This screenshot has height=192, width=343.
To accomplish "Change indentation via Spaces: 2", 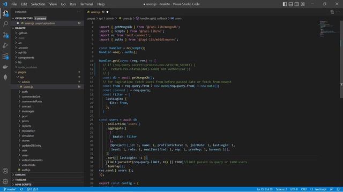I will (281, 189).
